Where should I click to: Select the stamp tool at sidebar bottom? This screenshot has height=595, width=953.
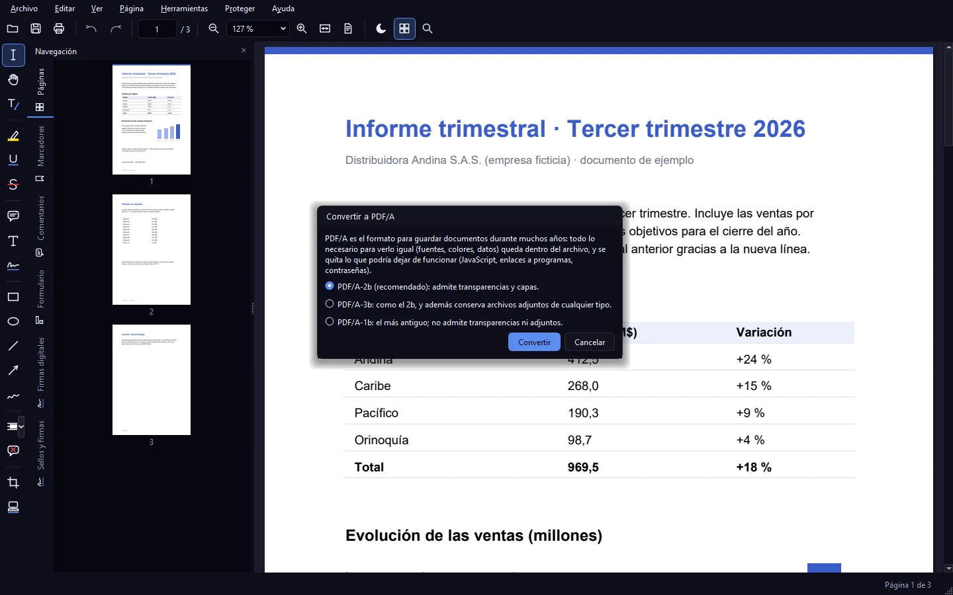(13, 507)
